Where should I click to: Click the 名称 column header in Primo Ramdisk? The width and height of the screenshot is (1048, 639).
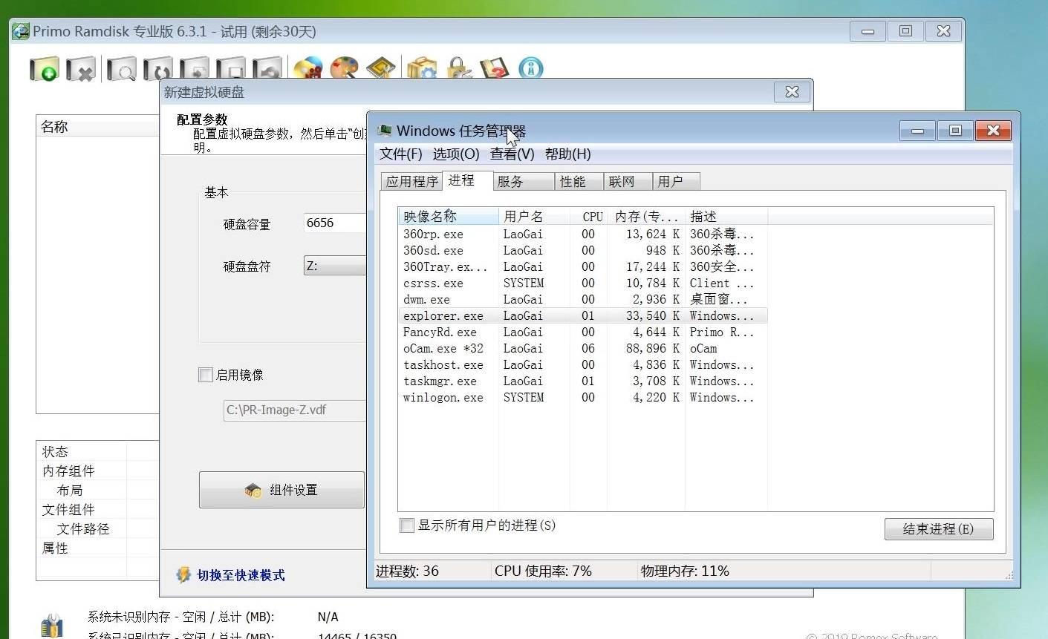pyautogui.click(x=97, y=127)
